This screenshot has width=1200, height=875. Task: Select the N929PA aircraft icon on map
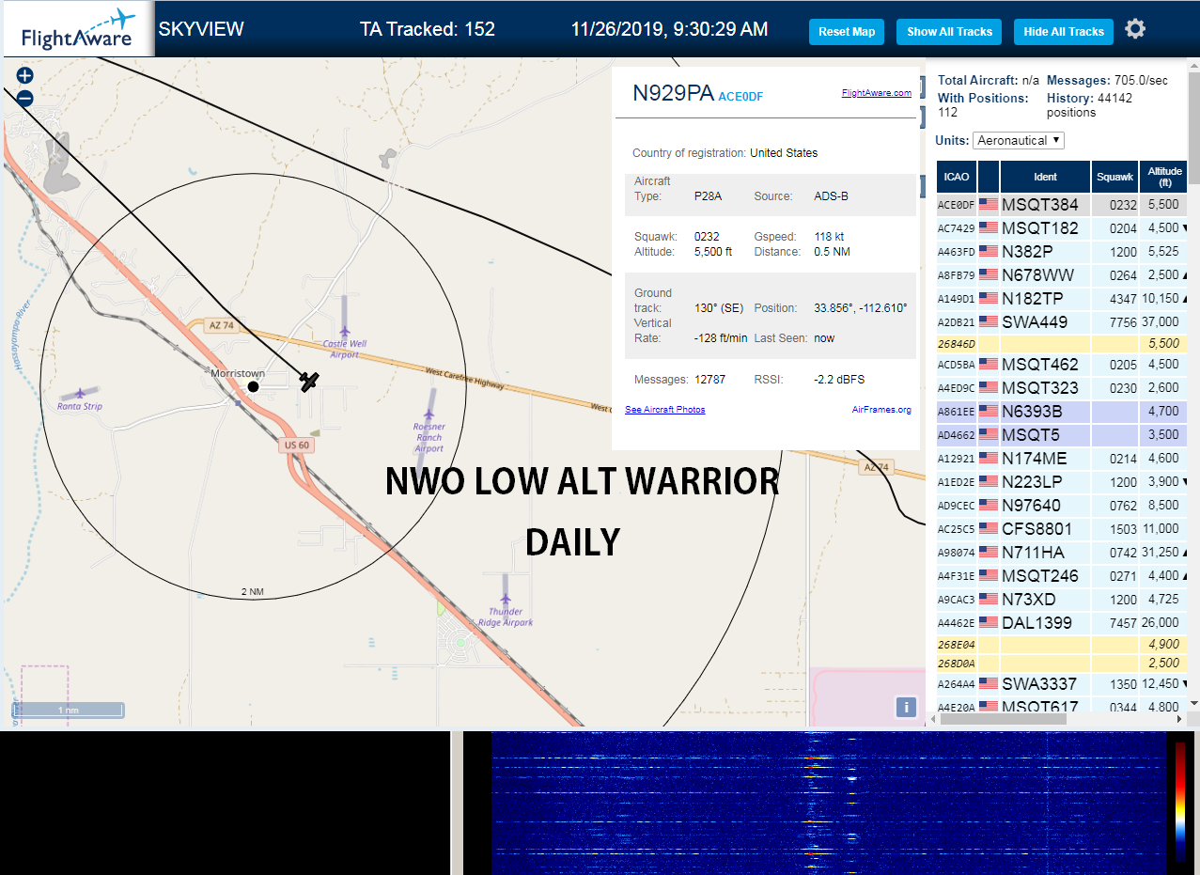pos(309,381)
